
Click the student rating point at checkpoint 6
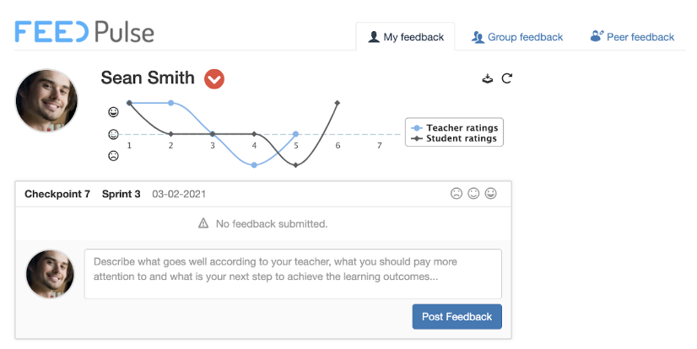point(338,103)
